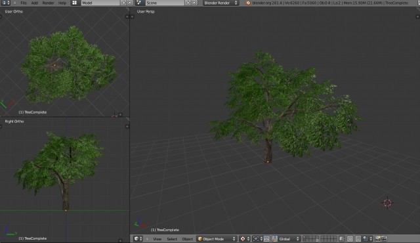The height and width of the screenshot is (243, 420).
Task: Select the tree in User Ortho viewport
Action: (x=68, y=64)
